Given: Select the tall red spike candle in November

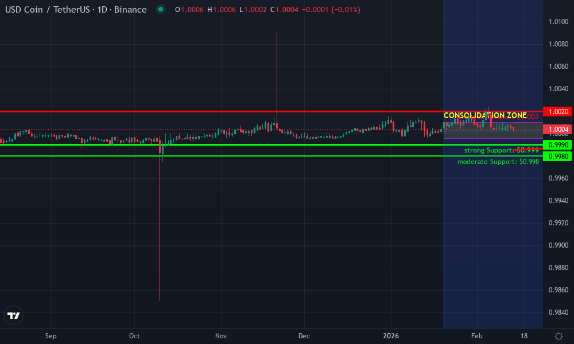Looking at the screenshot, I should coord(277,80).
